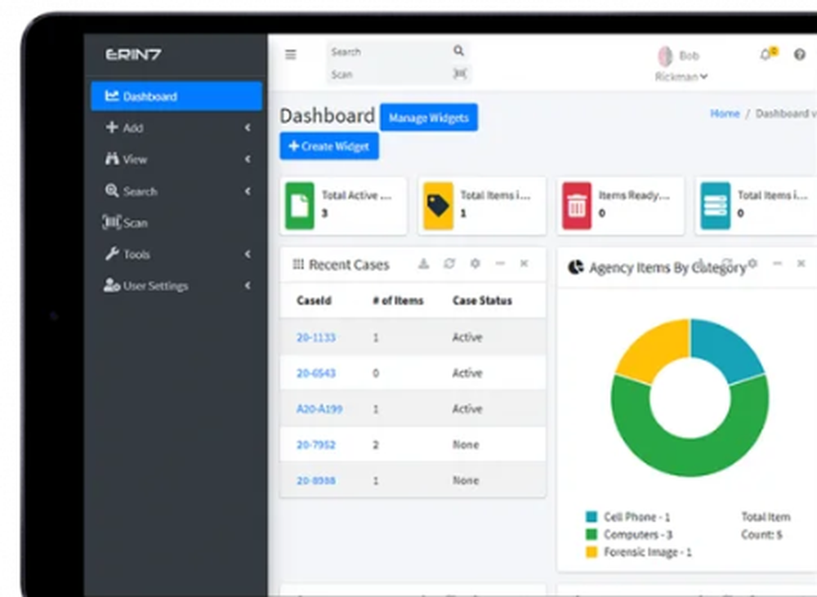817x597 pixels.
Task: Click the green Computers legend swatch
Action: tap(592, 534)
